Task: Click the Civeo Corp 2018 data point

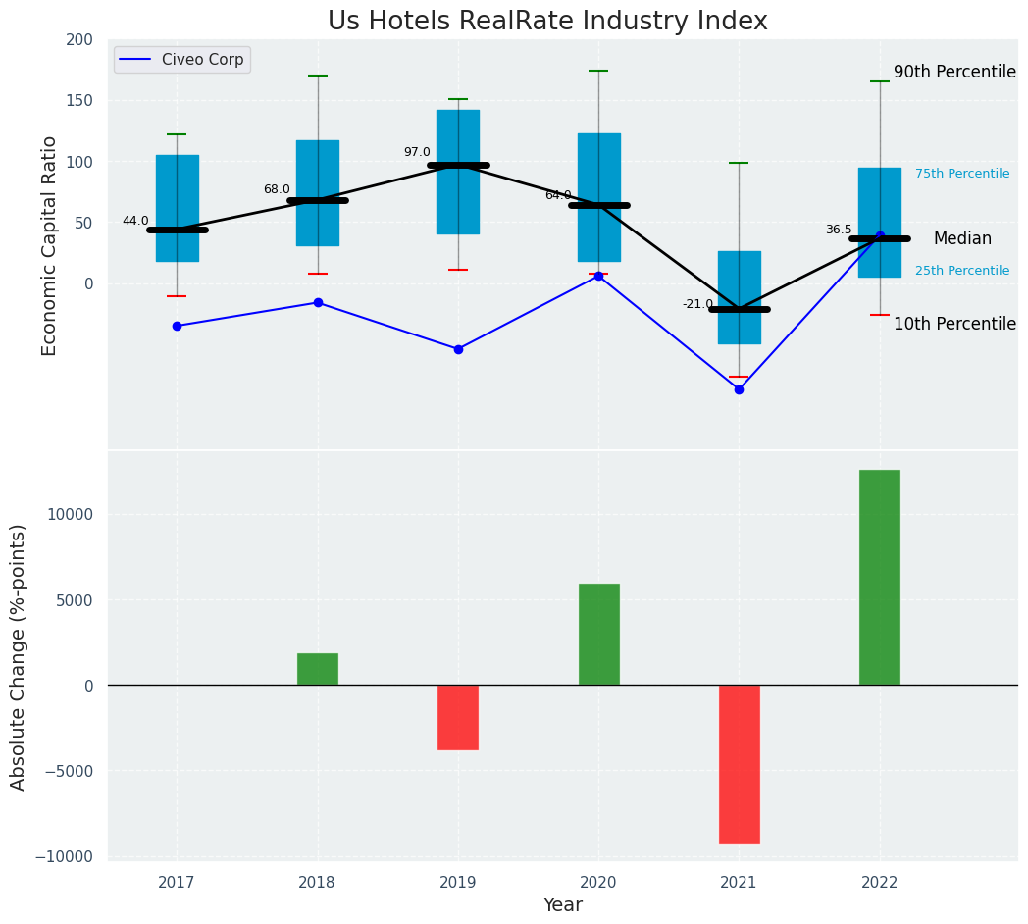Action: coord(318,302)
